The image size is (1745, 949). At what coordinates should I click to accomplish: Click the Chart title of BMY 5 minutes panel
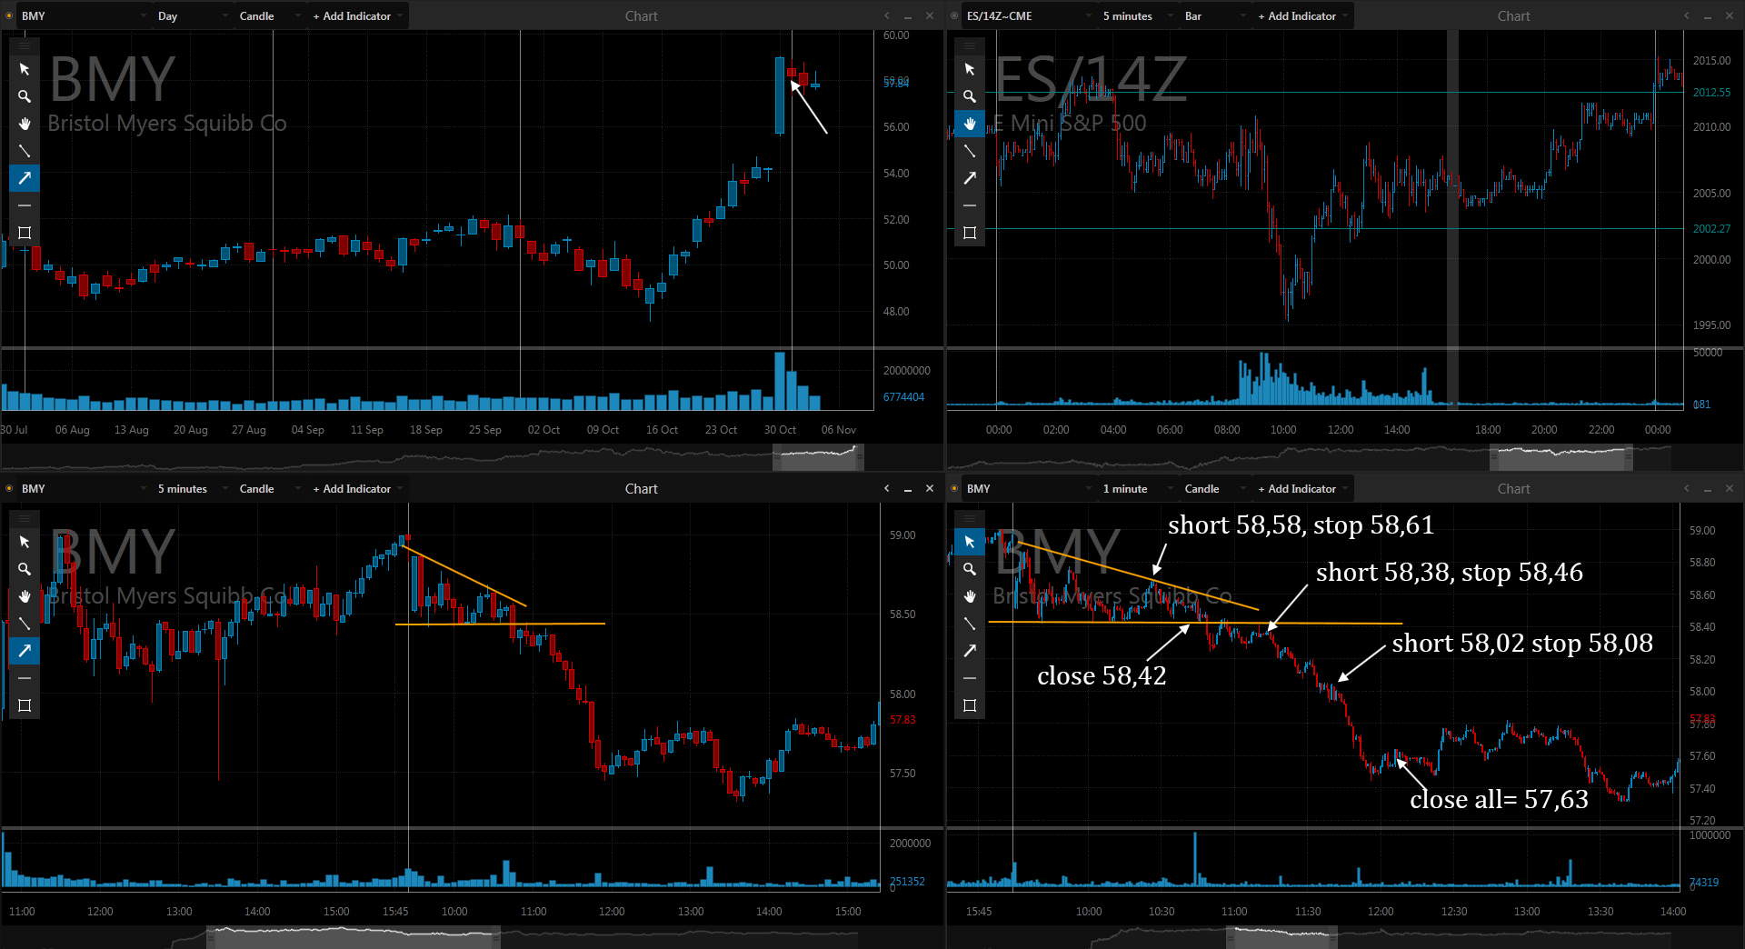coord(642,489)
